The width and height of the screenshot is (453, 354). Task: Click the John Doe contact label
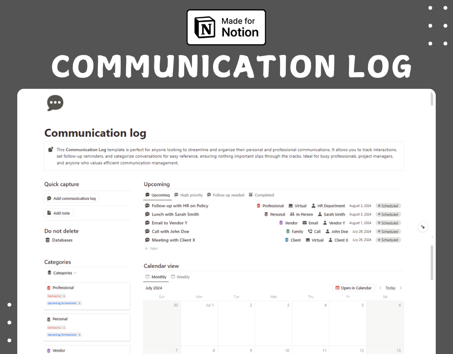click(x=339, y=231)
